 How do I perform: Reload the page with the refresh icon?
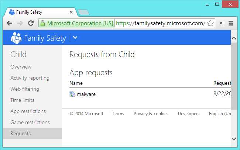click(31, 23)
